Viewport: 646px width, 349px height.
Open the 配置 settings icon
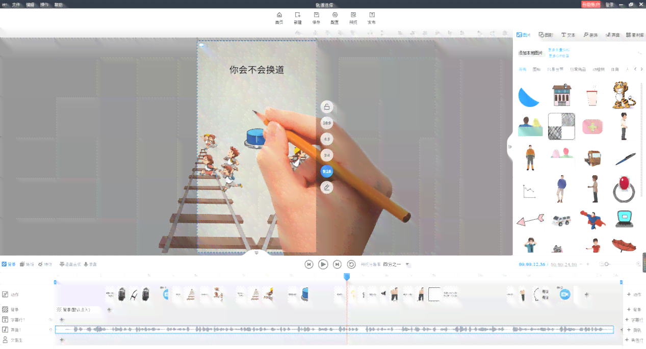(334, 18)
